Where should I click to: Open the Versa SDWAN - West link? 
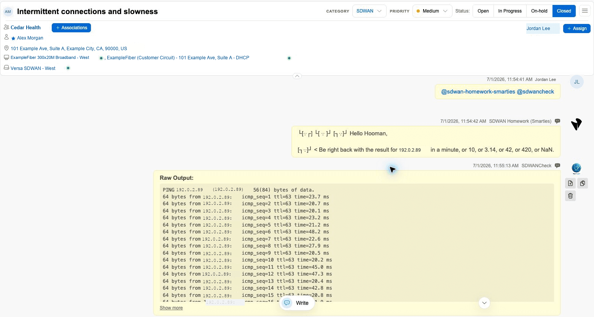(x=33, y=68)
